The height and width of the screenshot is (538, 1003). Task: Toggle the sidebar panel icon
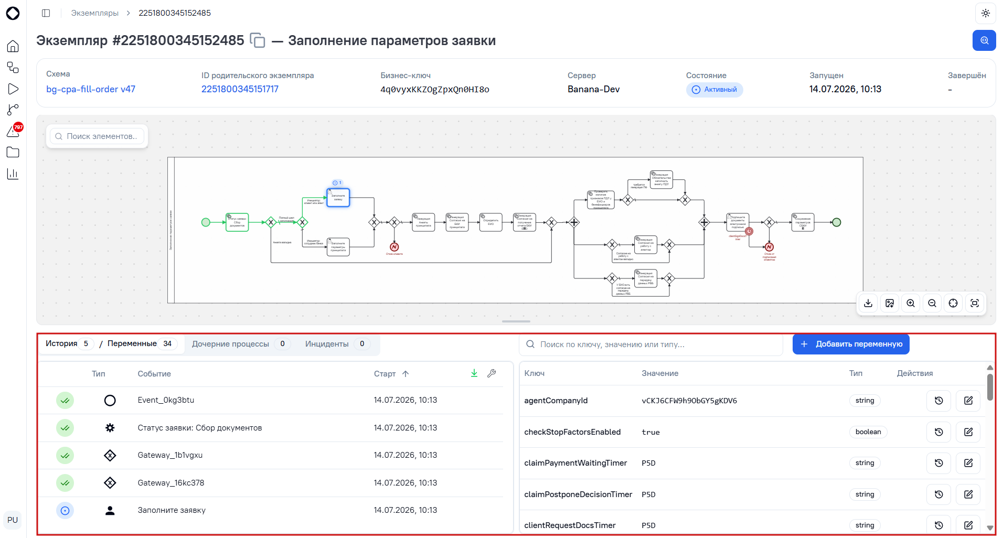pyautogui.click(x=46, y=13)
